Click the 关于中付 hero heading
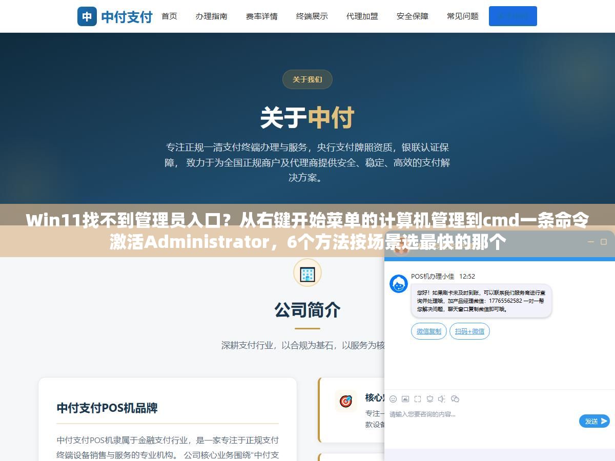615x461 pixels. (307, 117)
